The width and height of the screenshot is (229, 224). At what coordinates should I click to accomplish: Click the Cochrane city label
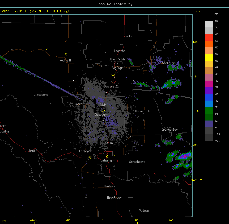86,151
